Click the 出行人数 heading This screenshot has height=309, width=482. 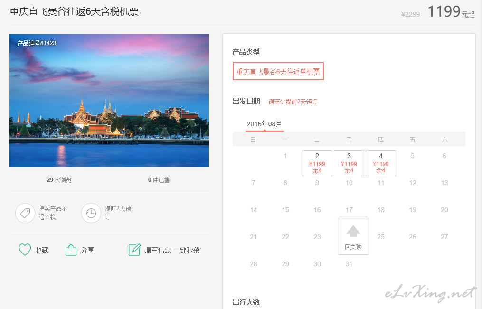point(246,302)
